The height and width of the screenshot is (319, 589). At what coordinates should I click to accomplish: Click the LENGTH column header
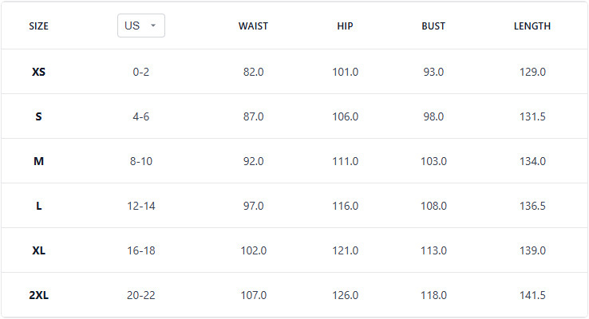[532, 26]
